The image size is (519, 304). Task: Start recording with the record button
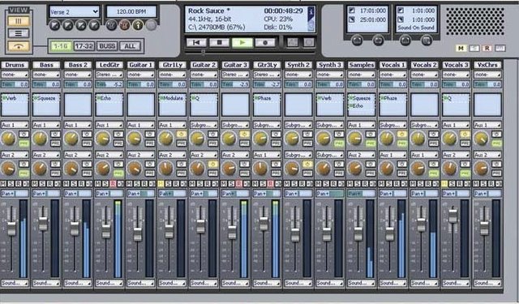pyautogui.click(x=265, y=43)
